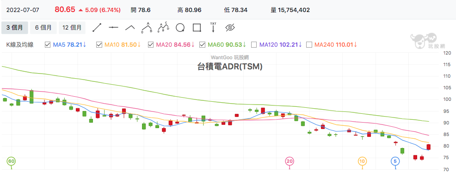Screen dimensions: 456x173
Task: Click the volume value 15,754,402
Action: 294,10
